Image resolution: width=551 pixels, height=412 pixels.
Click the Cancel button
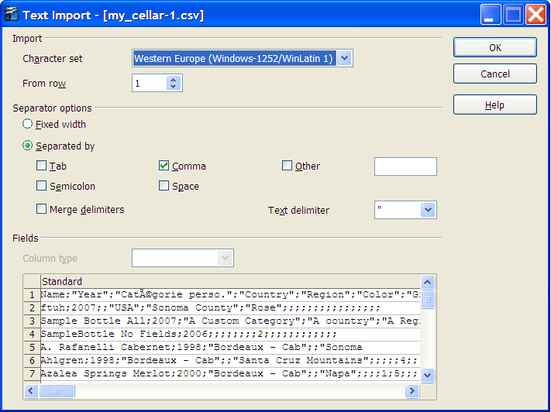point(494,74)
